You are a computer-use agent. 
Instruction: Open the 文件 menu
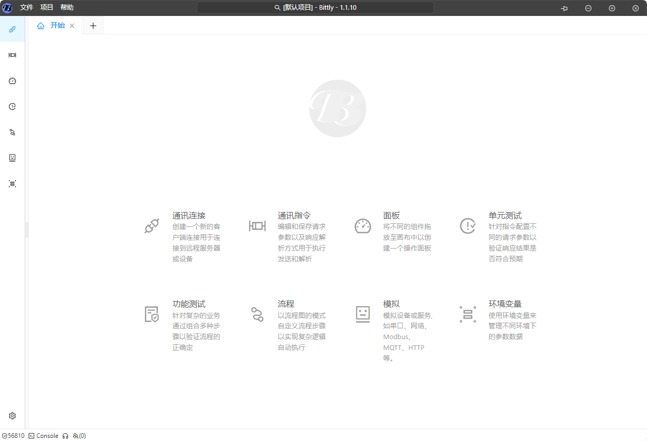click(x=27, y=8)
